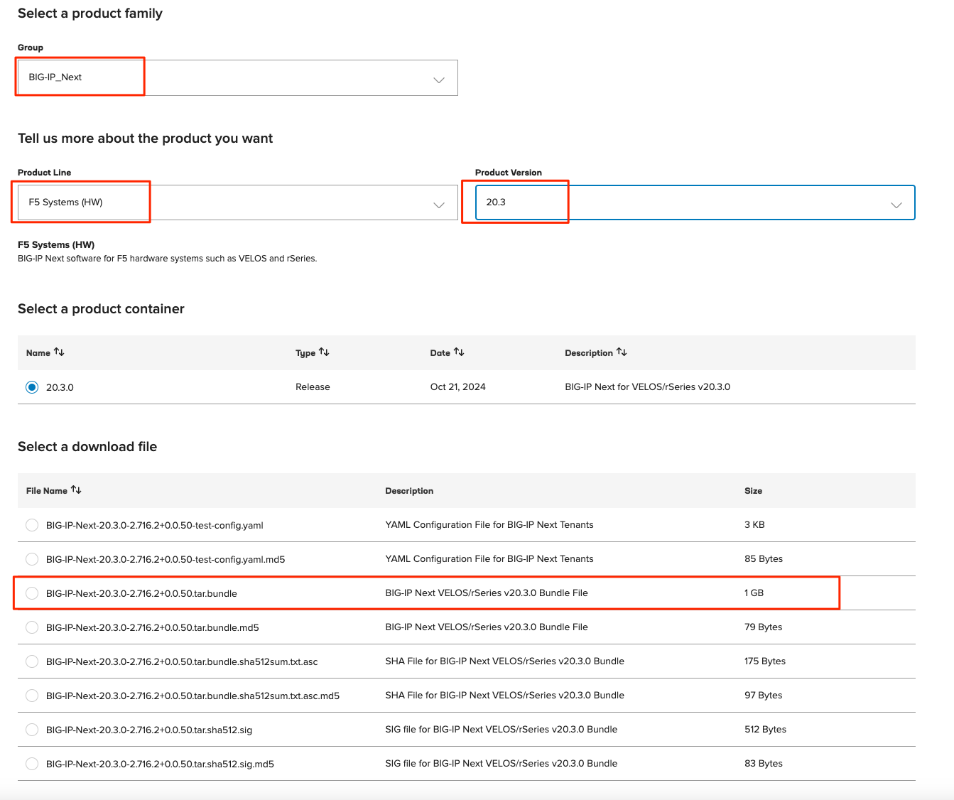This screenshot has width=954, height=800.
Task: Click the test-config.yaml.md5 file name
Action: click(166, 560)
